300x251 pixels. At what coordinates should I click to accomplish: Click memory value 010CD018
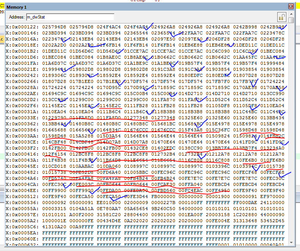click(54, 166)
